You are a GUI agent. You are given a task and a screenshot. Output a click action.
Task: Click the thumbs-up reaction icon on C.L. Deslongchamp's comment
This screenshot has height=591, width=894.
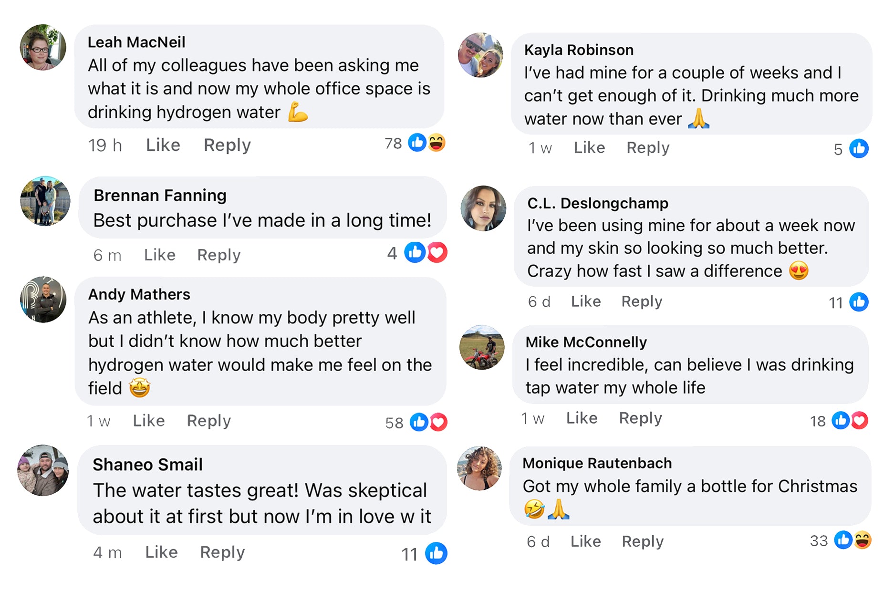859,302
